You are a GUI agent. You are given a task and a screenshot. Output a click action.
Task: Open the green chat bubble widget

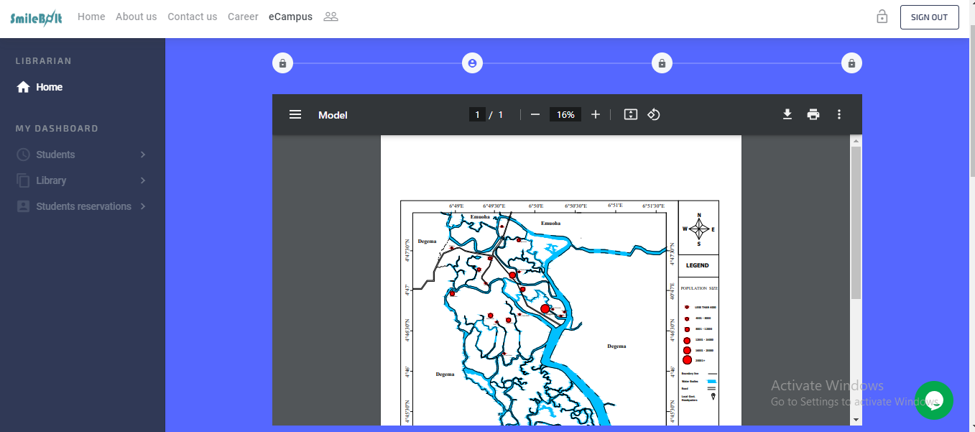[x=934, y=400]
